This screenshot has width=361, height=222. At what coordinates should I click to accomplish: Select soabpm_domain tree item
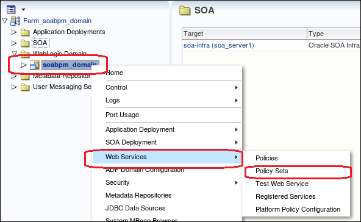coord(70,65)
